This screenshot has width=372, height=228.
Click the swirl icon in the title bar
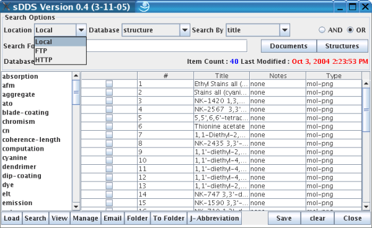pos(144,6)
